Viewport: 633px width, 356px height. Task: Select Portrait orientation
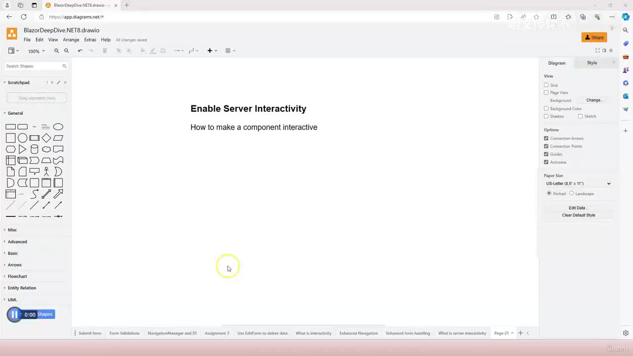pyautogui.click(x=549, y=193)
